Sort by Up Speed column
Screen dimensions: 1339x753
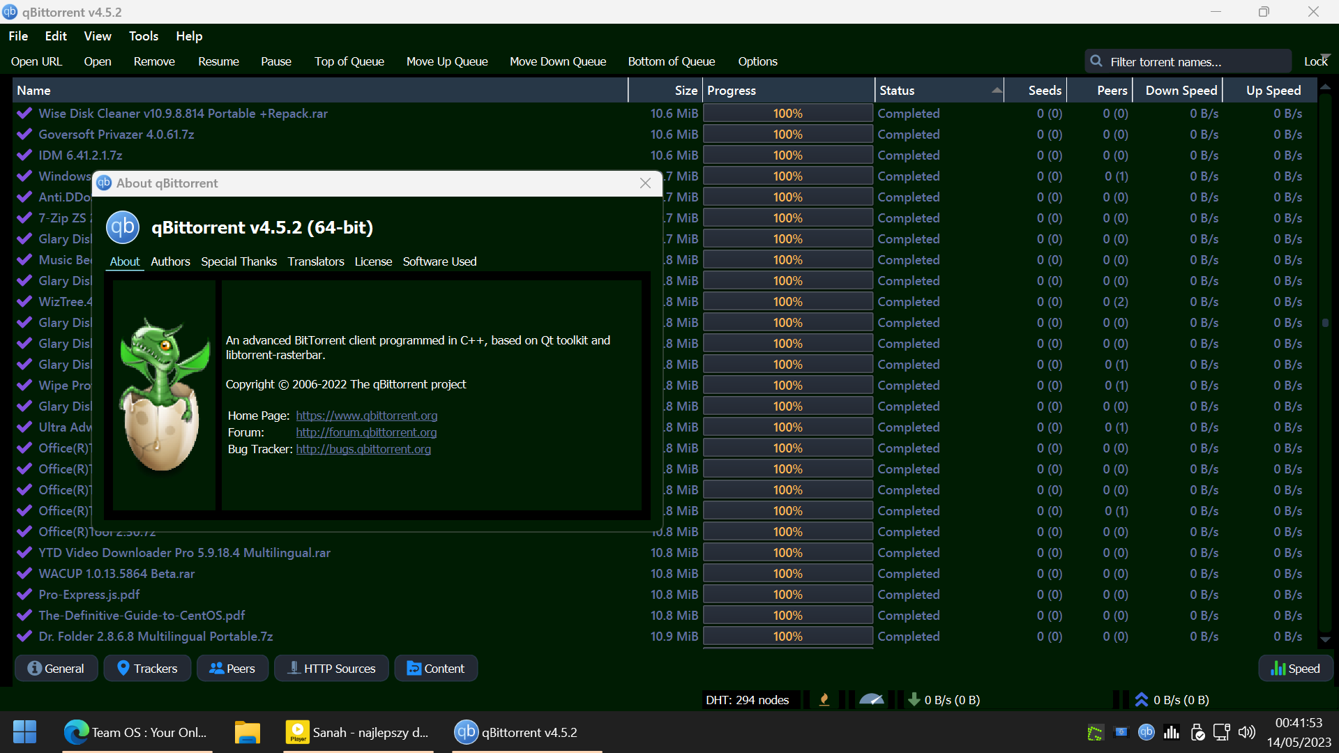(x=1271, y=91)
